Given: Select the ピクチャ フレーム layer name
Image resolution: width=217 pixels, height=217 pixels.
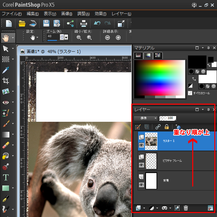Looking at the screenshot, I should pos(172,161).
